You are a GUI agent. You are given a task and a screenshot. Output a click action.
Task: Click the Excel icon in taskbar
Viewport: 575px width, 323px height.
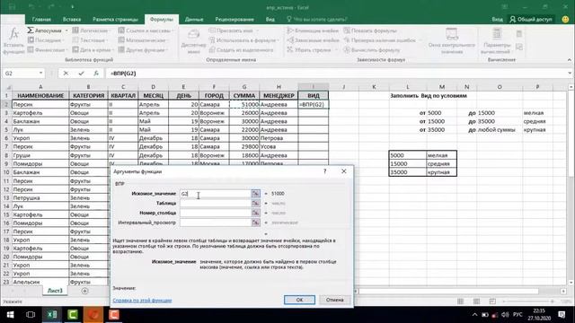[52, 315]
